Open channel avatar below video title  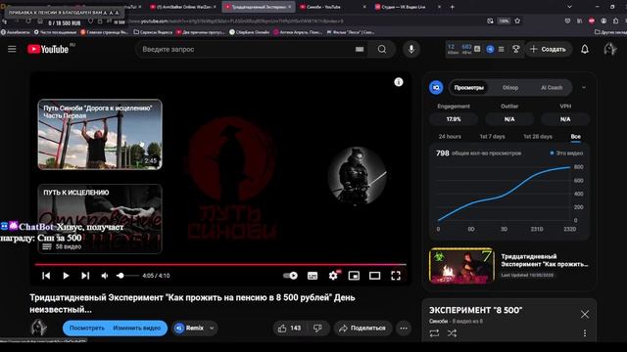(x=39, y=329)
